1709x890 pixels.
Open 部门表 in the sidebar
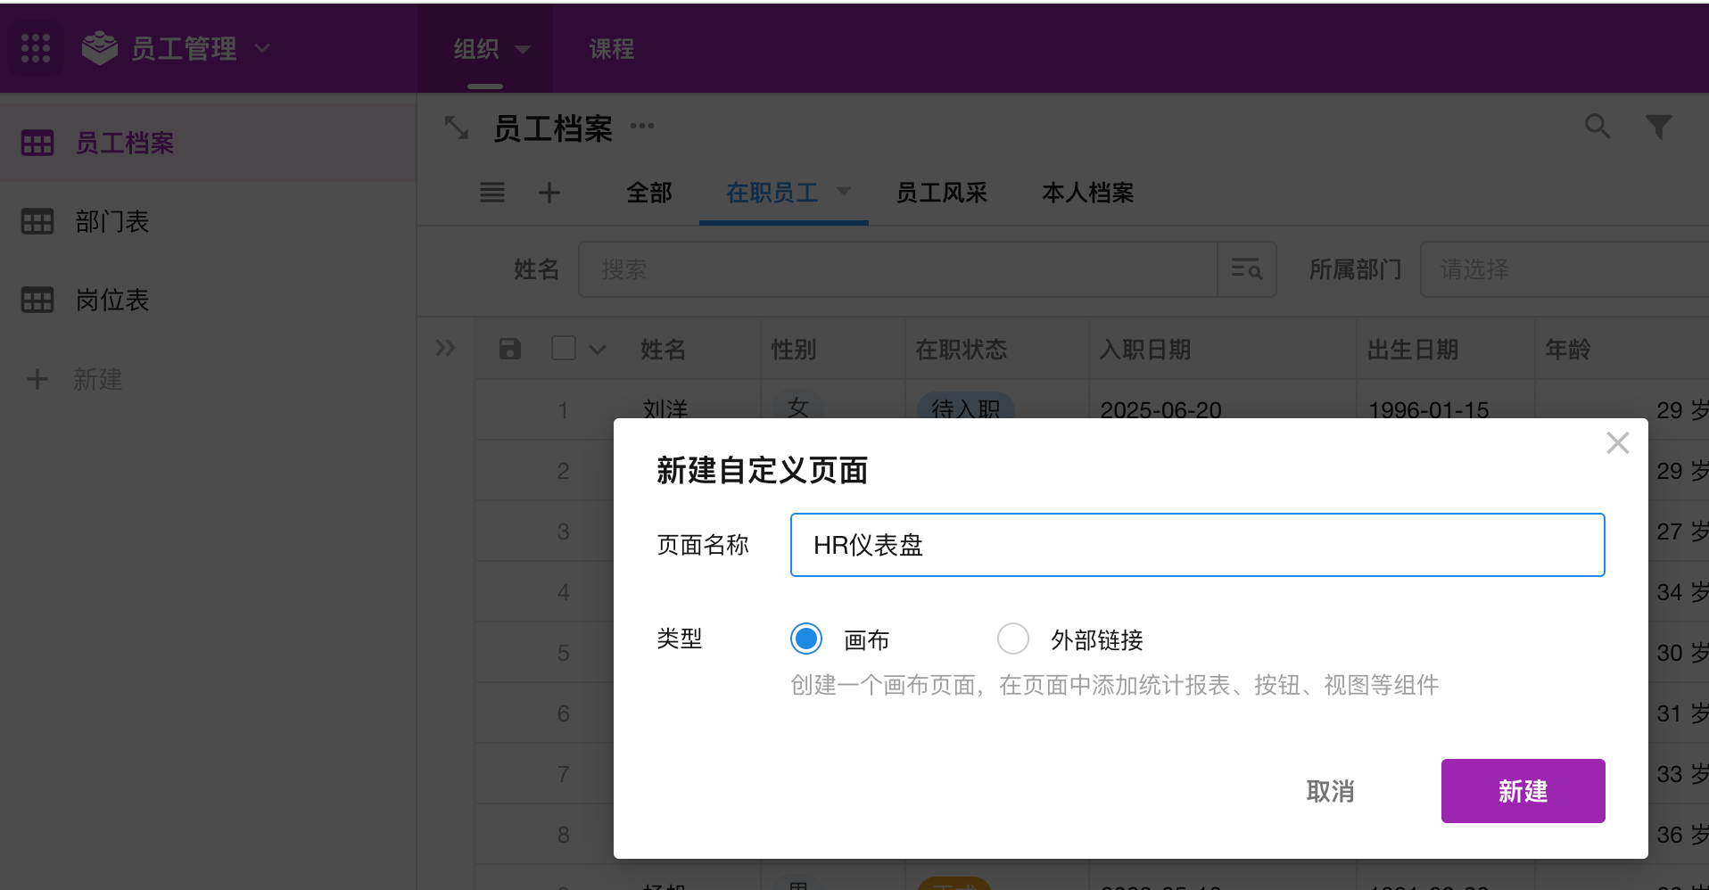(x=112, y=221)
